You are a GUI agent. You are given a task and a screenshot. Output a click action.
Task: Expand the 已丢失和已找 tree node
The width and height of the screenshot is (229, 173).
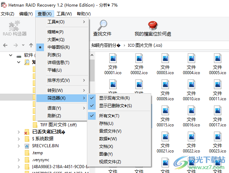19,132
